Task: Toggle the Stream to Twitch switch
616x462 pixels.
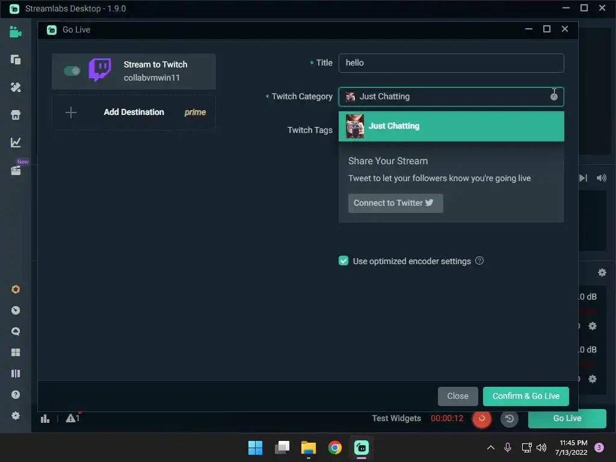Action: (72, 71)
